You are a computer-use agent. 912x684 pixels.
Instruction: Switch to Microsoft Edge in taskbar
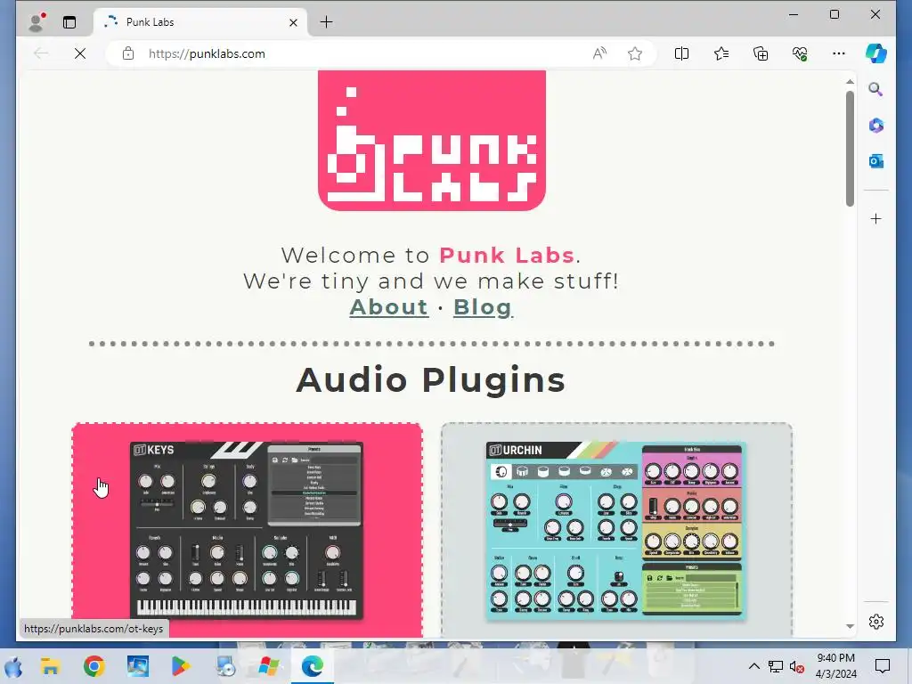click(313, 666)
